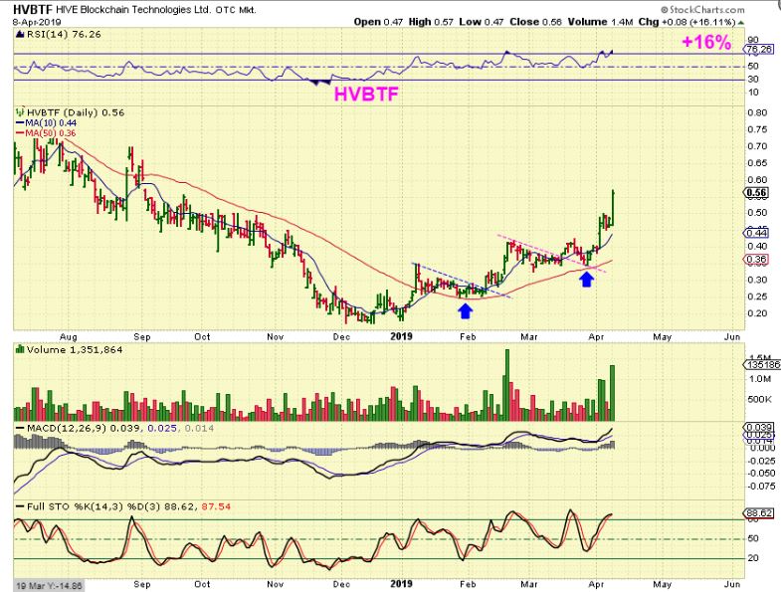
Task: Click the 76.26 RSI value axis tag
Action: coord(759,49)
